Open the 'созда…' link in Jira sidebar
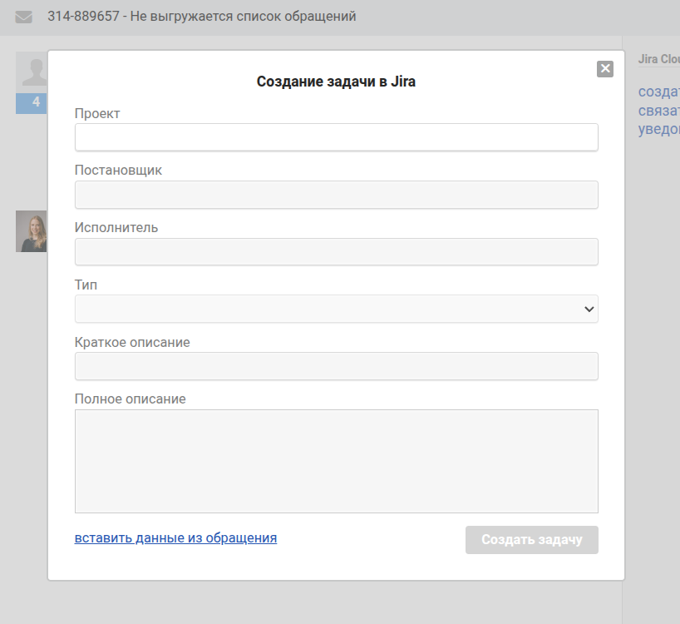The width and height of the screenshot is (680, 624). click(658, 92)
